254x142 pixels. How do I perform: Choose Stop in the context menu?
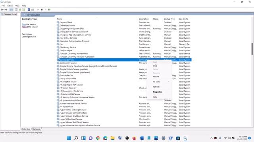click(x=155, y=66)
